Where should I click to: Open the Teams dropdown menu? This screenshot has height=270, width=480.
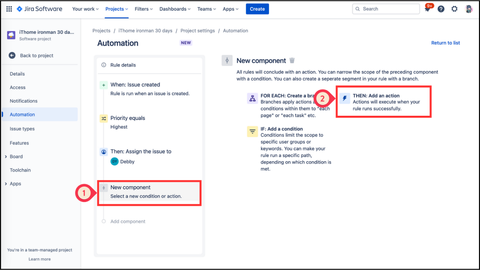(207, 9)
